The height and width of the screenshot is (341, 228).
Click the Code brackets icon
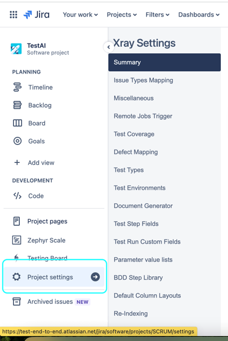(x=18, y=196)
